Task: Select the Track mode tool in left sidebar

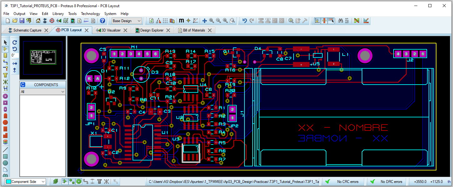Action: [x=5, y=62]
